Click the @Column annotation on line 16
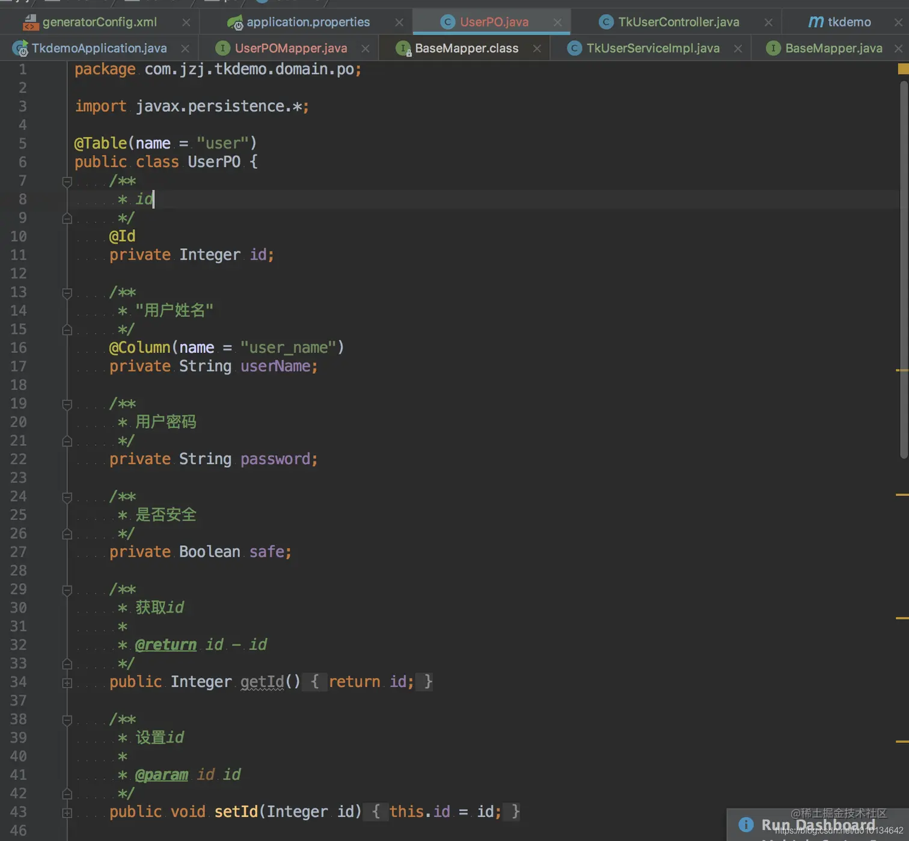 click(x=139, y=347)
